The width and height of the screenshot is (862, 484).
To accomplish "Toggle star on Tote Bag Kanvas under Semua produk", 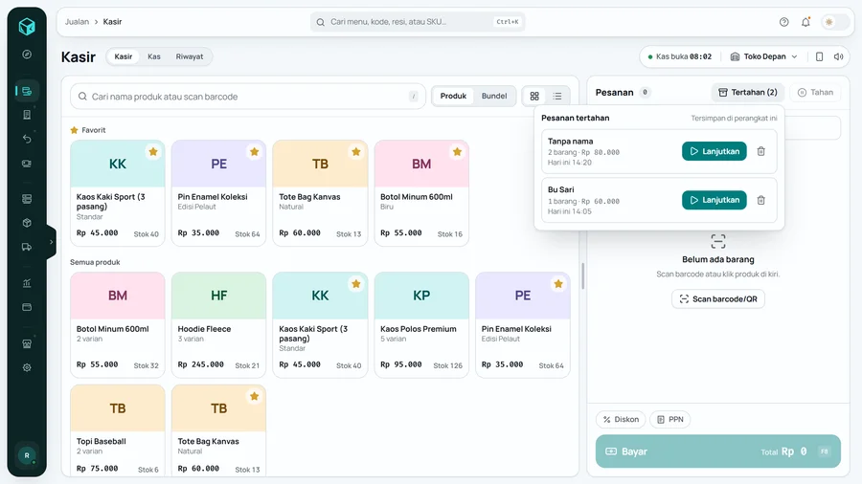I will (255, 396).
